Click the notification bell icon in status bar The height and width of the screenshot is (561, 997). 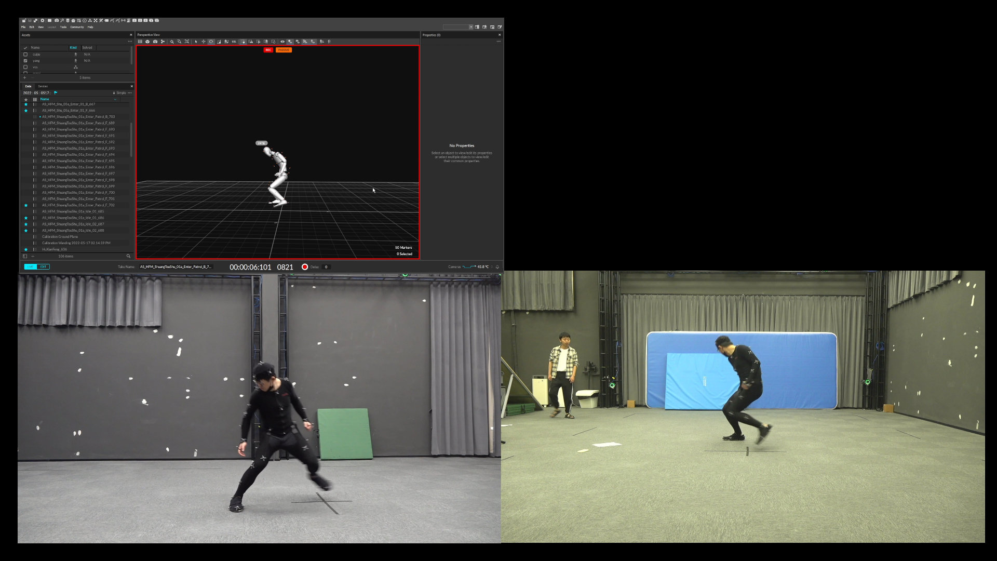[x=497, y=267]
